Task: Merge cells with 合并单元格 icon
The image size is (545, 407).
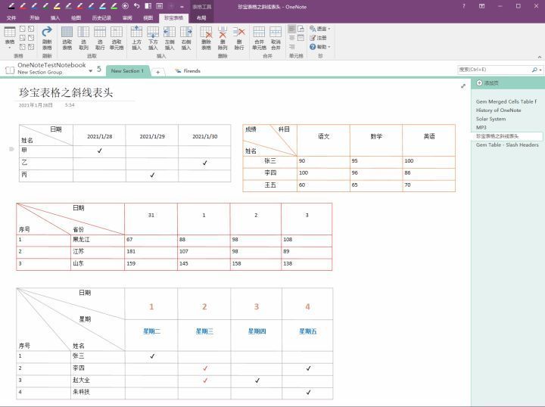Action: (259, 38)
